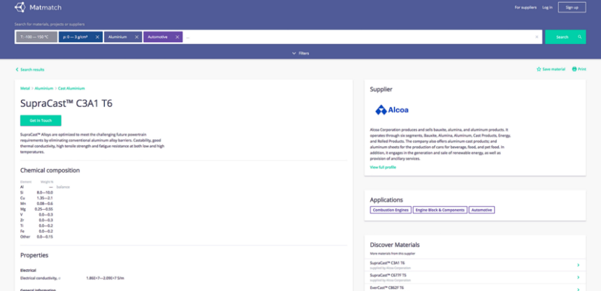Click the Save material text link
601x291 pixels.
point(554,69)
